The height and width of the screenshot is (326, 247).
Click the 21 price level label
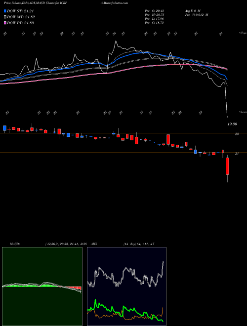pyautogui.click(x=237, y=154)
